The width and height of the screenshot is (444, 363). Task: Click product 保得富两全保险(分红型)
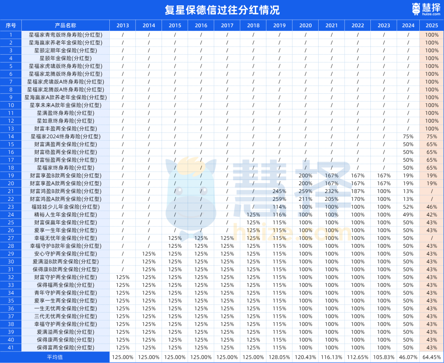pyautogui.click(x=65, y=348)
